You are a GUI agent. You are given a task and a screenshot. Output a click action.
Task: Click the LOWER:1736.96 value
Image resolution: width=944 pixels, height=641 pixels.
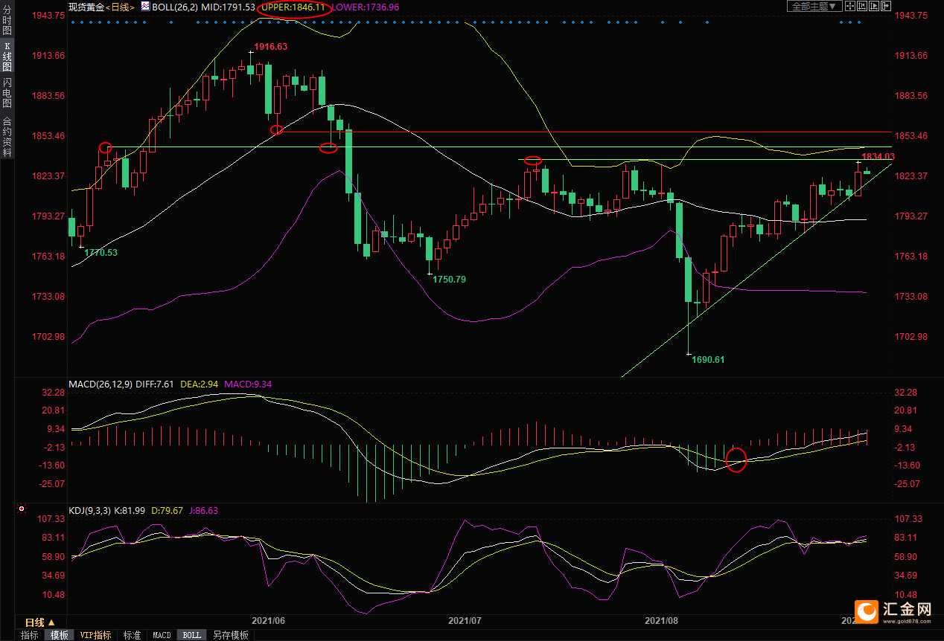(x=365, y=7)
